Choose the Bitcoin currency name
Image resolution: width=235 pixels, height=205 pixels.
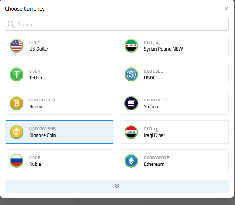click(x=37, y=106)
